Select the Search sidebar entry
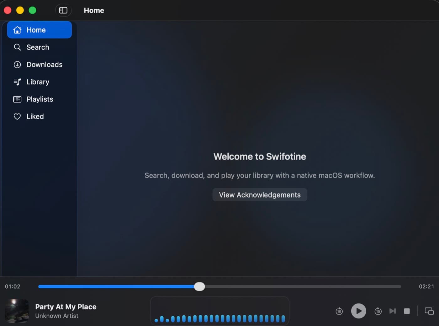 pyautogui.click(x=38, y=47)
